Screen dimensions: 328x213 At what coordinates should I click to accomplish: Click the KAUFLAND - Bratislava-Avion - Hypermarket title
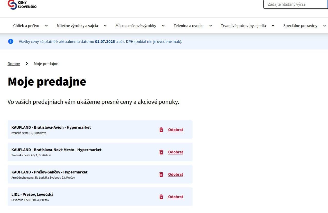(51, 127)
